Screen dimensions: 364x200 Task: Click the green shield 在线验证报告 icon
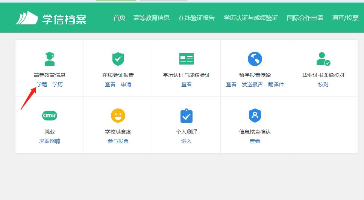click(x=118, y=59)
